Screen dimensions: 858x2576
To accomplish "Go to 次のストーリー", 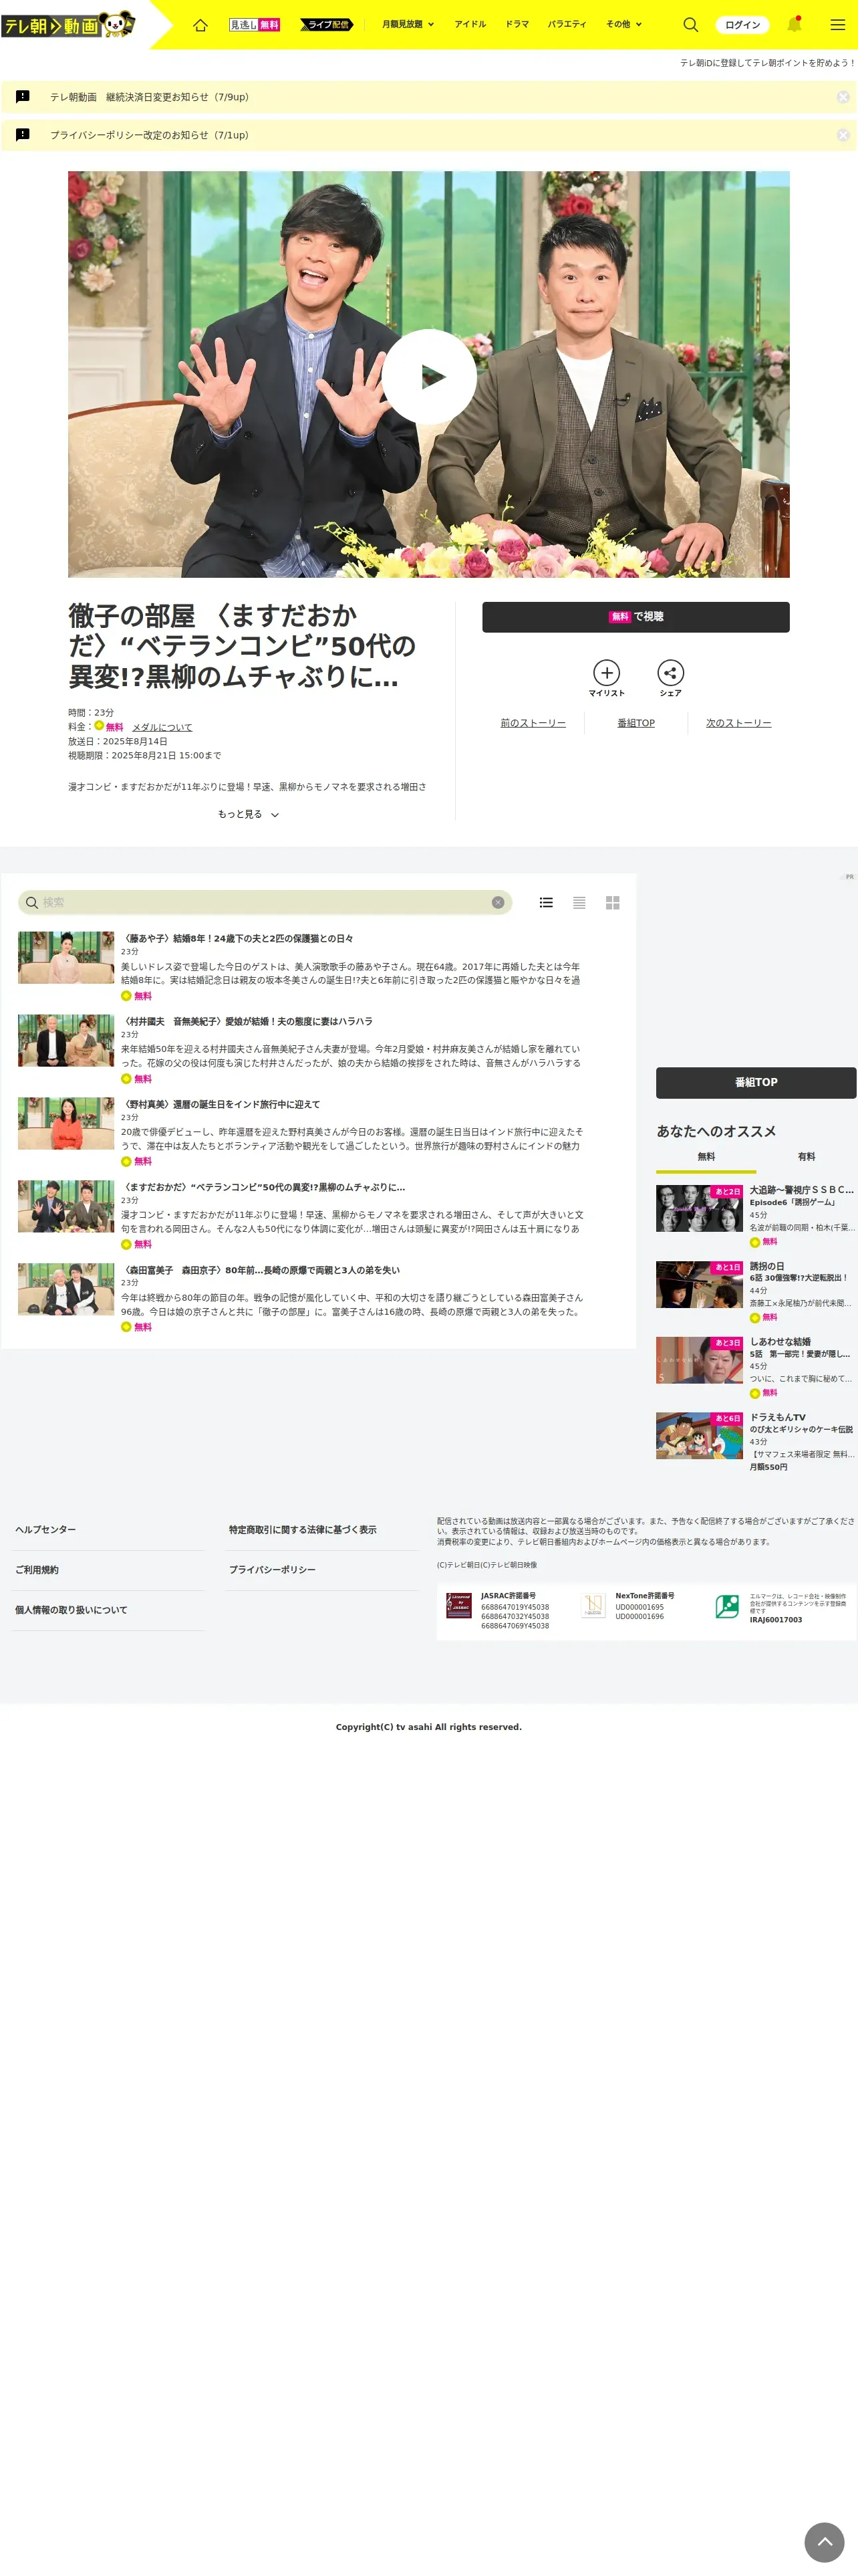I will 738,723.
